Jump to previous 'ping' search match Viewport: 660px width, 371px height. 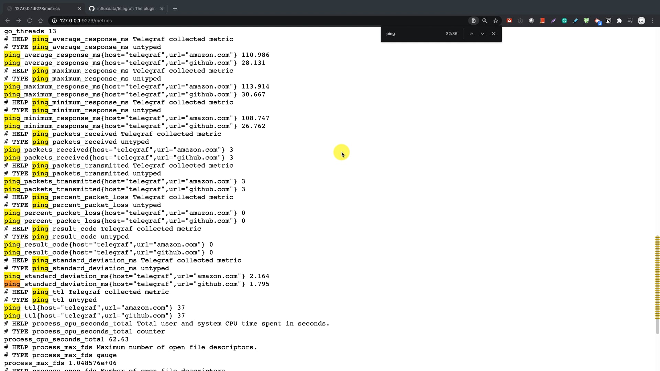(472, 34)
